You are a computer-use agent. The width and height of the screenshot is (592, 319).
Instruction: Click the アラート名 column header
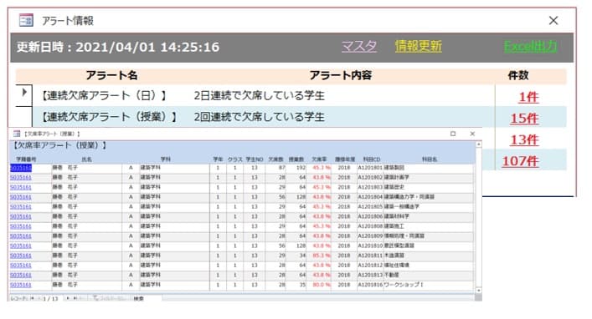coord(111,75)
